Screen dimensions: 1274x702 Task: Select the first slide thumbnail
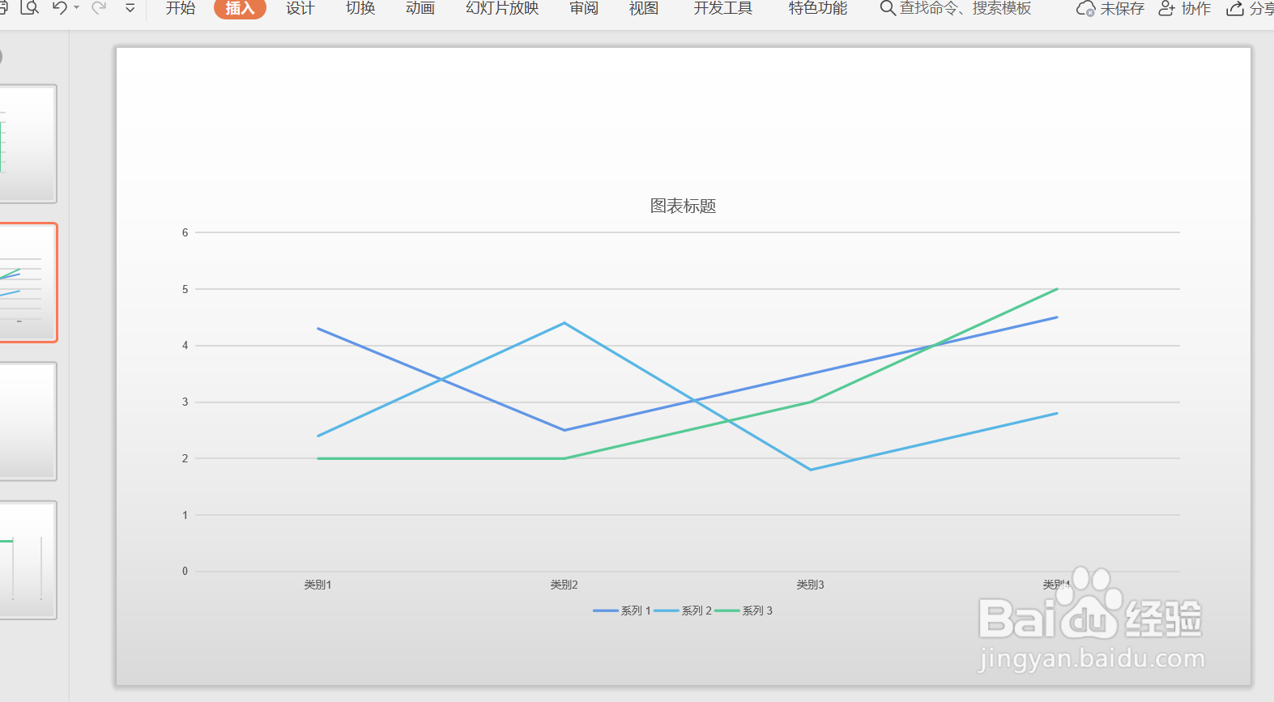click(x=28, y=144)
